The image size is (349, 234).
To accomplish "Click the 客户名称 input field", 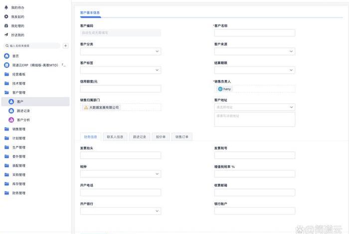I will 255,33.
